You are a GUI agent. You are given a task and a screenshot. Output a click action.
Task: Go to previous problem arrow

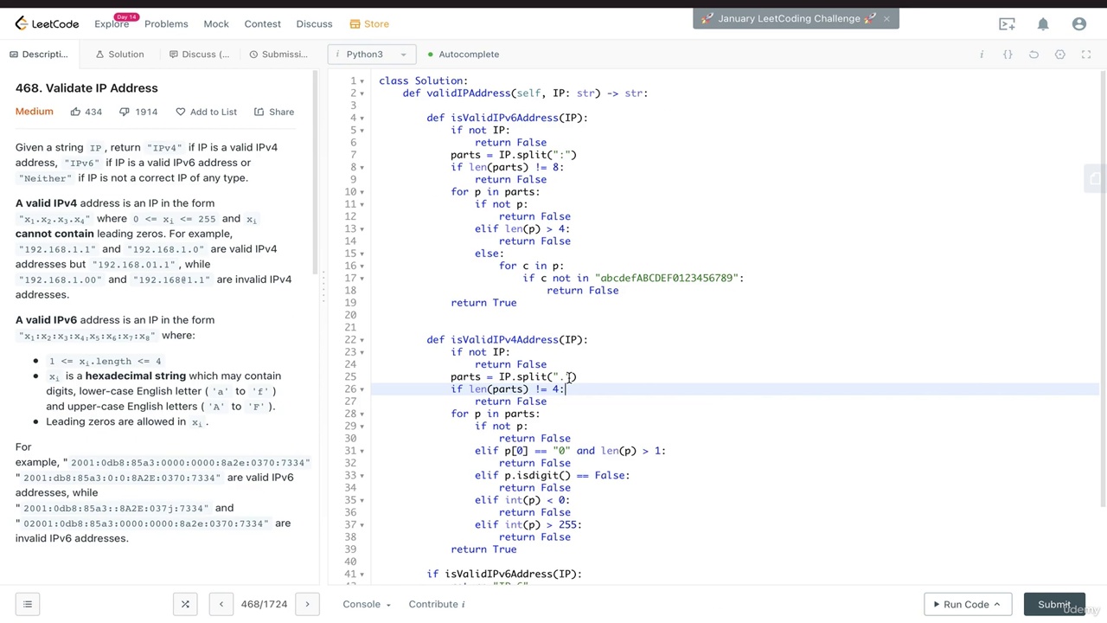pyautogui.click(x=221, y=604)
